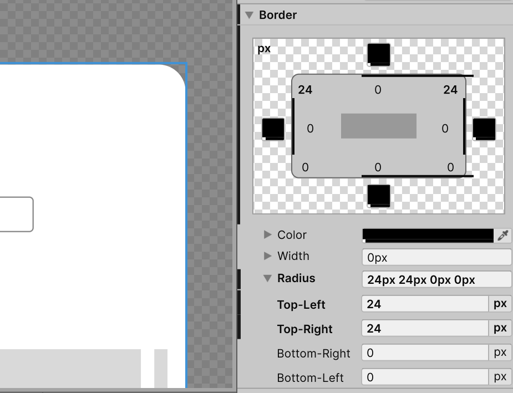Viewport: 513px width, 393px height.
Task: Expand the Color property foldout
Action: tap(268, 235)
